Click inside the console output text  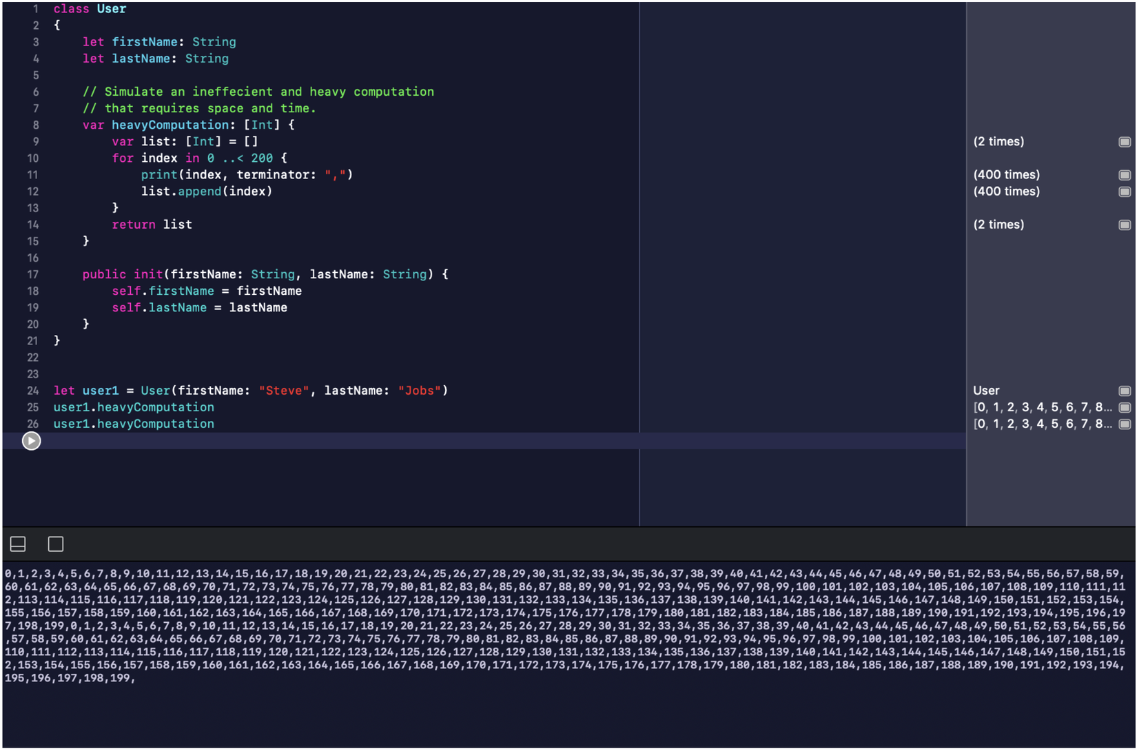click(565, 626)
